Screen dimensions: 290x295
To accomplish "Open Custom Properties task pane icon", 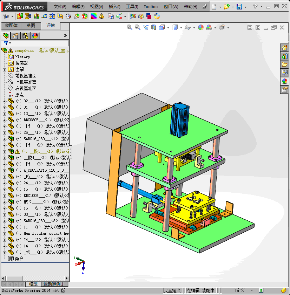I will [x=284, y=90].
